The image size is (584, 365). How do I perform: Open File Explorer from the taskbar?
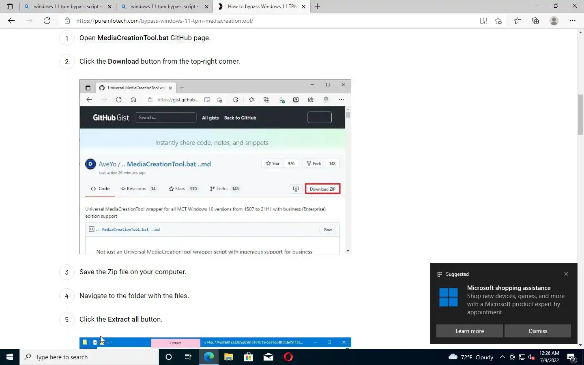click(x=228, y=357)
